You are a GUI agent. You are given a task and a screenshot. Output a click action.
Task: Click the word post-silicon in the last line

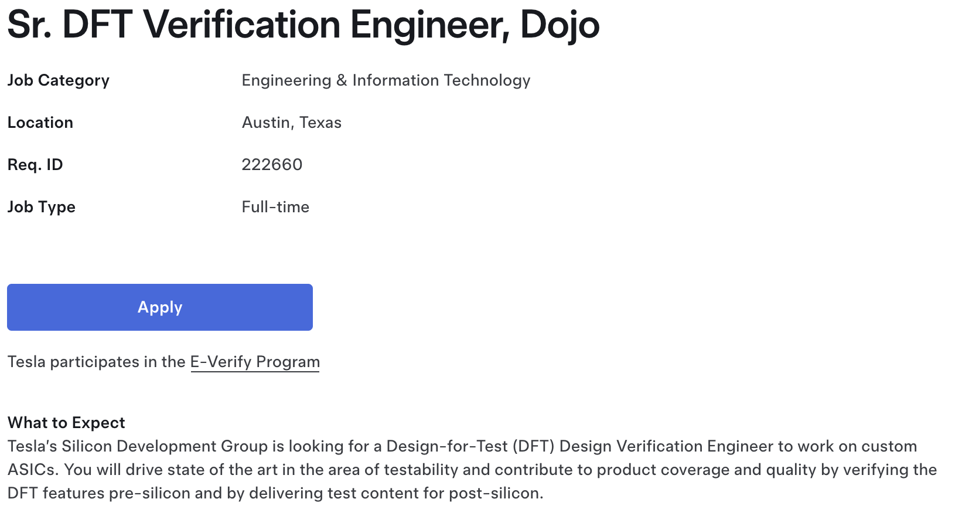tap(496, 493)
